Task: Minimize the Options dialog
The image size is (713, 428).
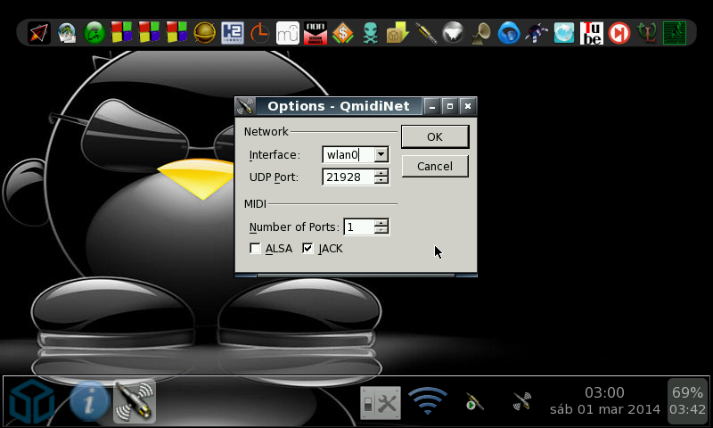Action: (432, 106)
